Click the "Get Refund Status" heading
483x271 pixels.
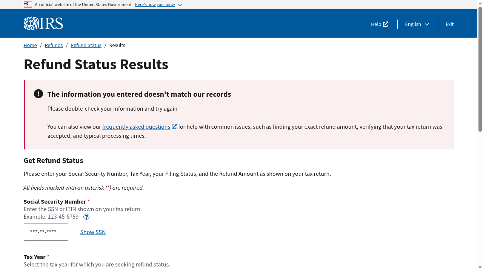pos(53,161)
